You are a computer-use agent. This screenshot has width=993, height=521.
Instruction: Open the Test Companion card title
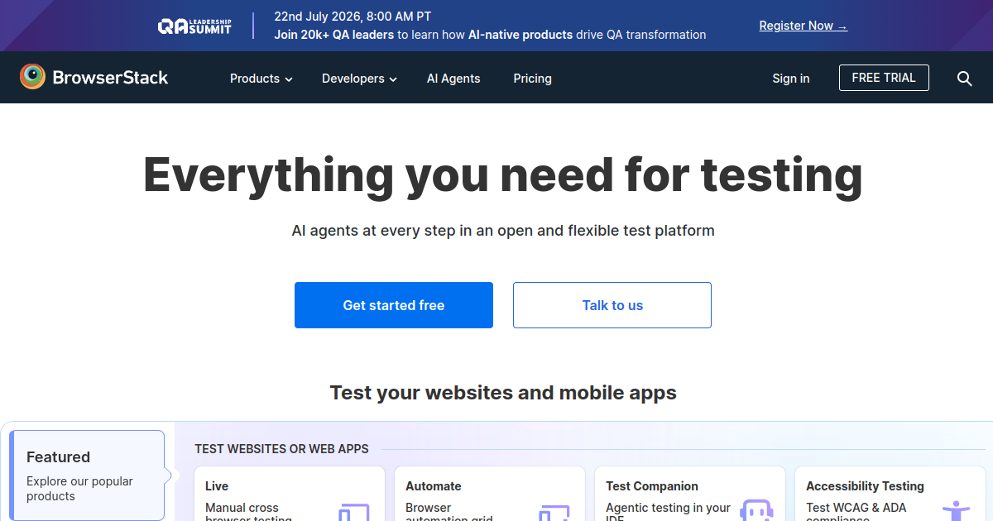tap(652, 486)
